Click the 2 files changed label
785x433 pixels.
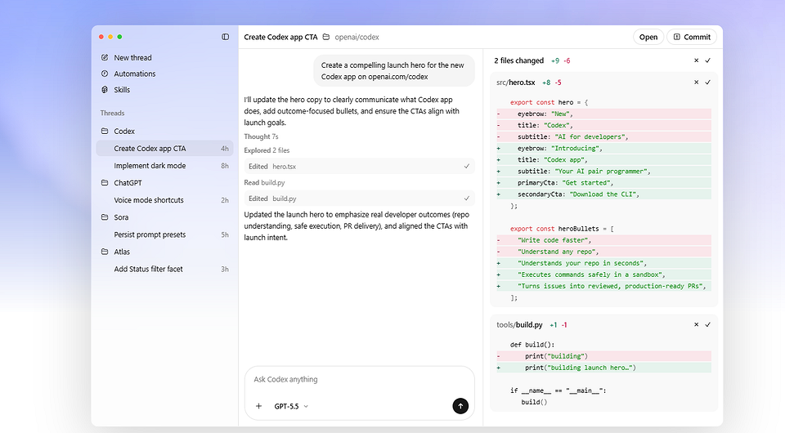click(518, 60)
